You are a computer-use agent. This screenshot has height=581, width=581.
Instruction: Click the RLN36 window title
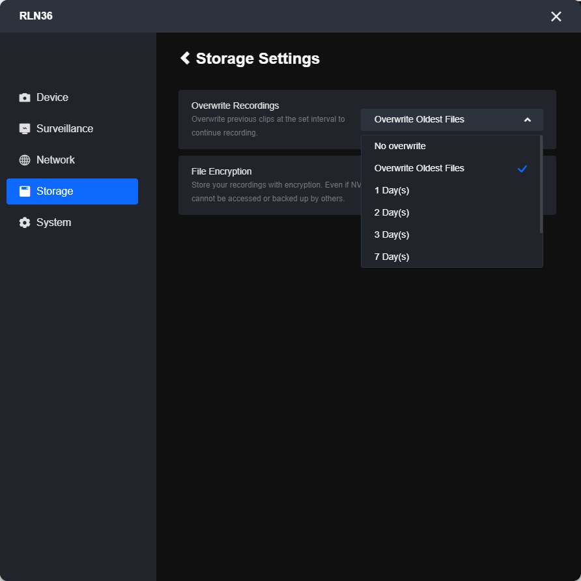coord(36,16)
